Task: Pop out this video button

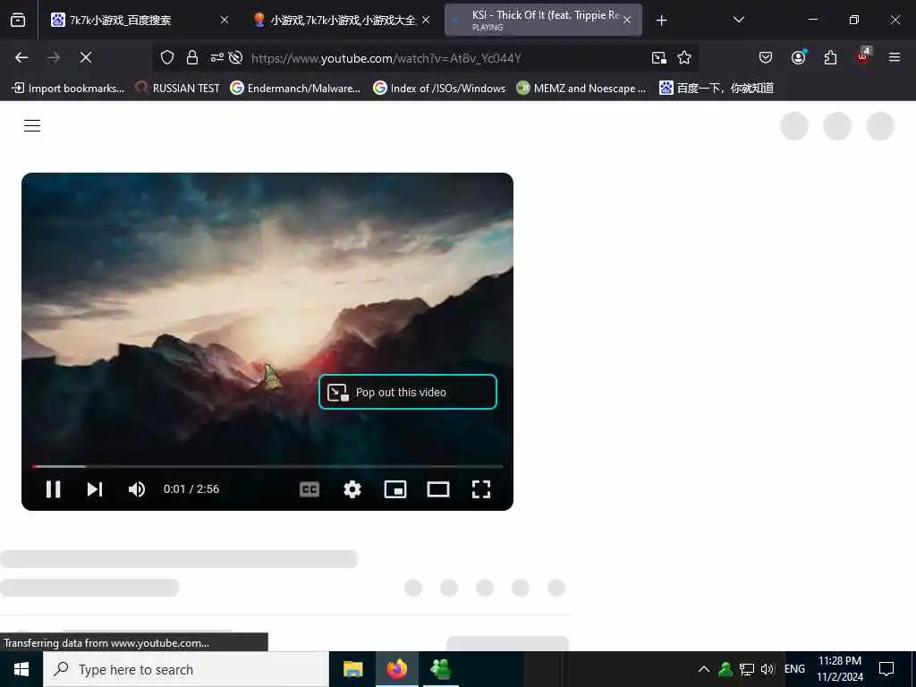Action: (x=408, y=392)
